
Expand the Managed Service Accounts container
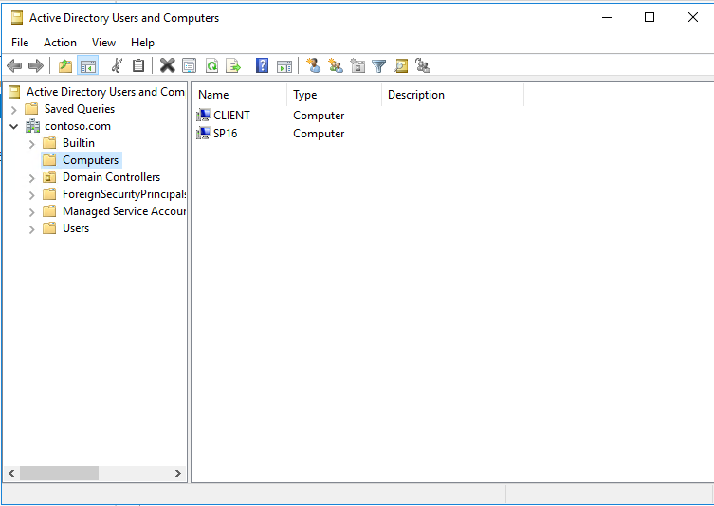[x=32, y=212]
